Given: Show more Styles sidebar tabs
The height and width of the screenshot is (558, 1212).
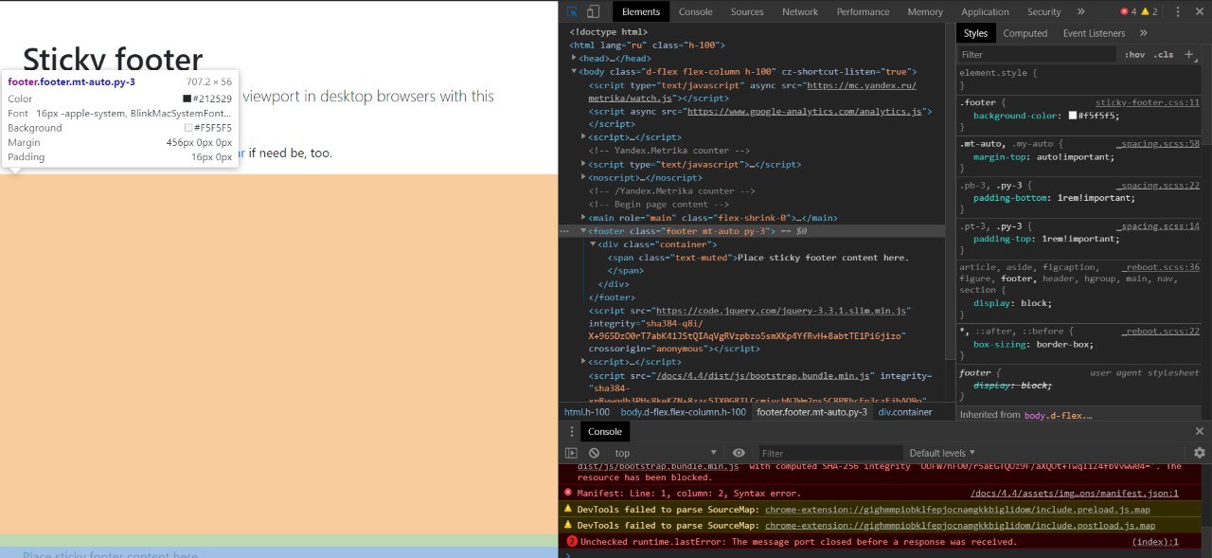Looking at the screenshot, I should tap(1143, 33).
